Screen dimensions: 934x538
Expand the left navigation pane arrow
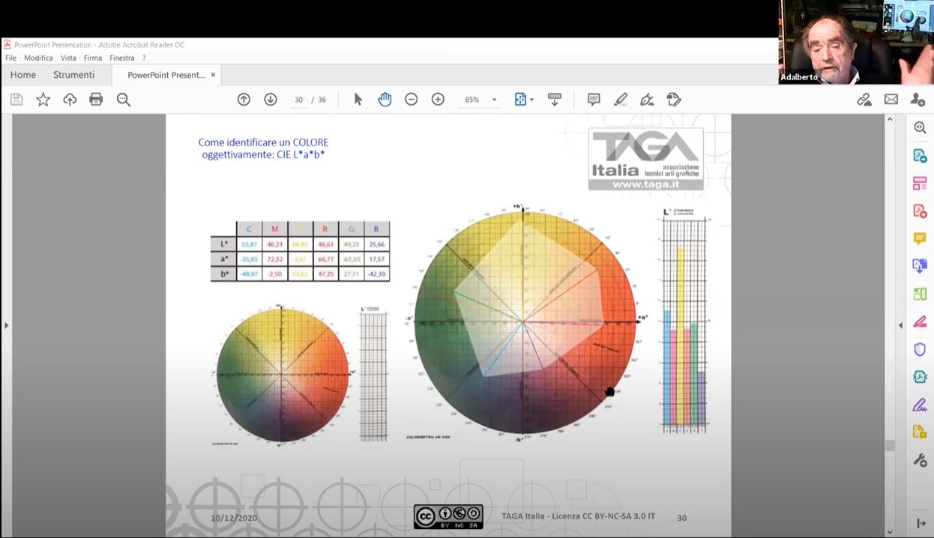(x=6, y=325)
